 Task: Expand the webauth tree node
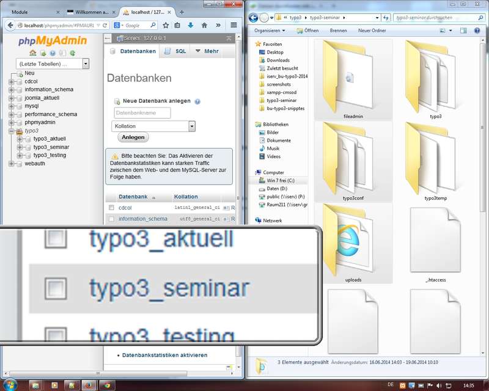[x=12, y=164]
